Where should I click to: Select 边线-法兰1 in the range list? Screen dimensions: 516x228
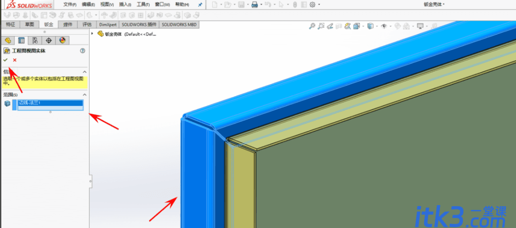tap(50, 103)
